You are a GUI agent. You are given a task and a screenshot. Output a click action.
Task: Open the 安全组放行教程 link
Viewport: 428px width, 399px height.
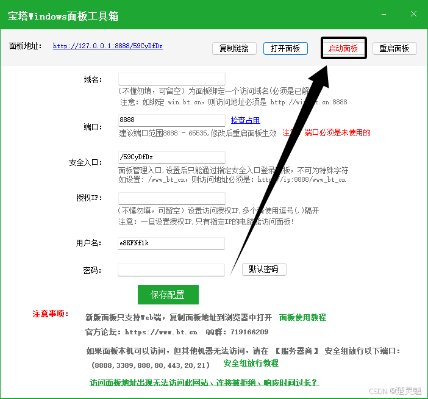click(x=251, y=363)
